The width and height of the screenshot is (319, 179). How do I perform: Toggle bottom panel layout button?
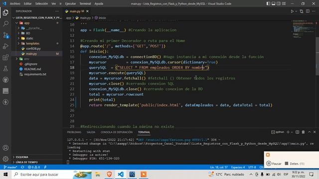click(274, 3)
